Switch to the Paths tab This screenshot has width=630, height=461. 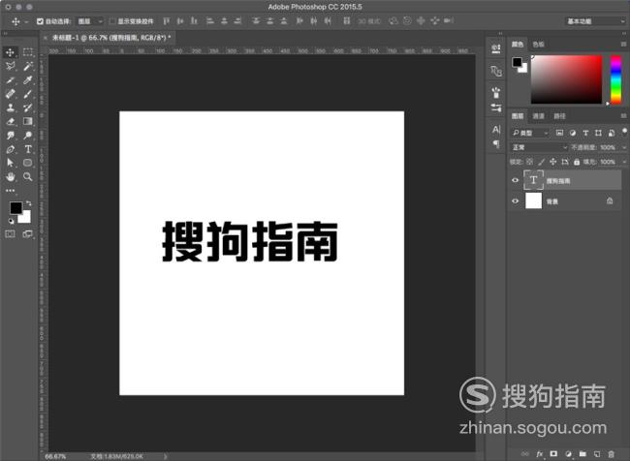559,116
